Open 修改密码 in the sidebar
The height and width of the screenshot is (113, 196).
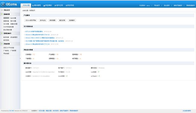(x=6, y=40)
